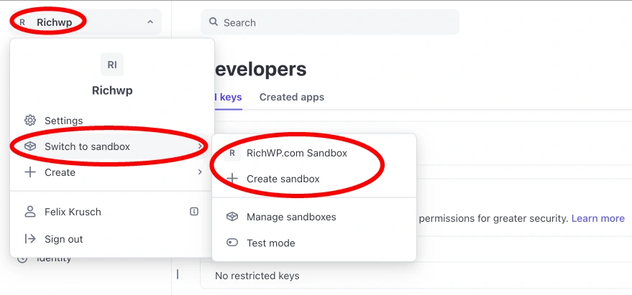
Task: Switch to the Created apps tab
Action: 291,97
